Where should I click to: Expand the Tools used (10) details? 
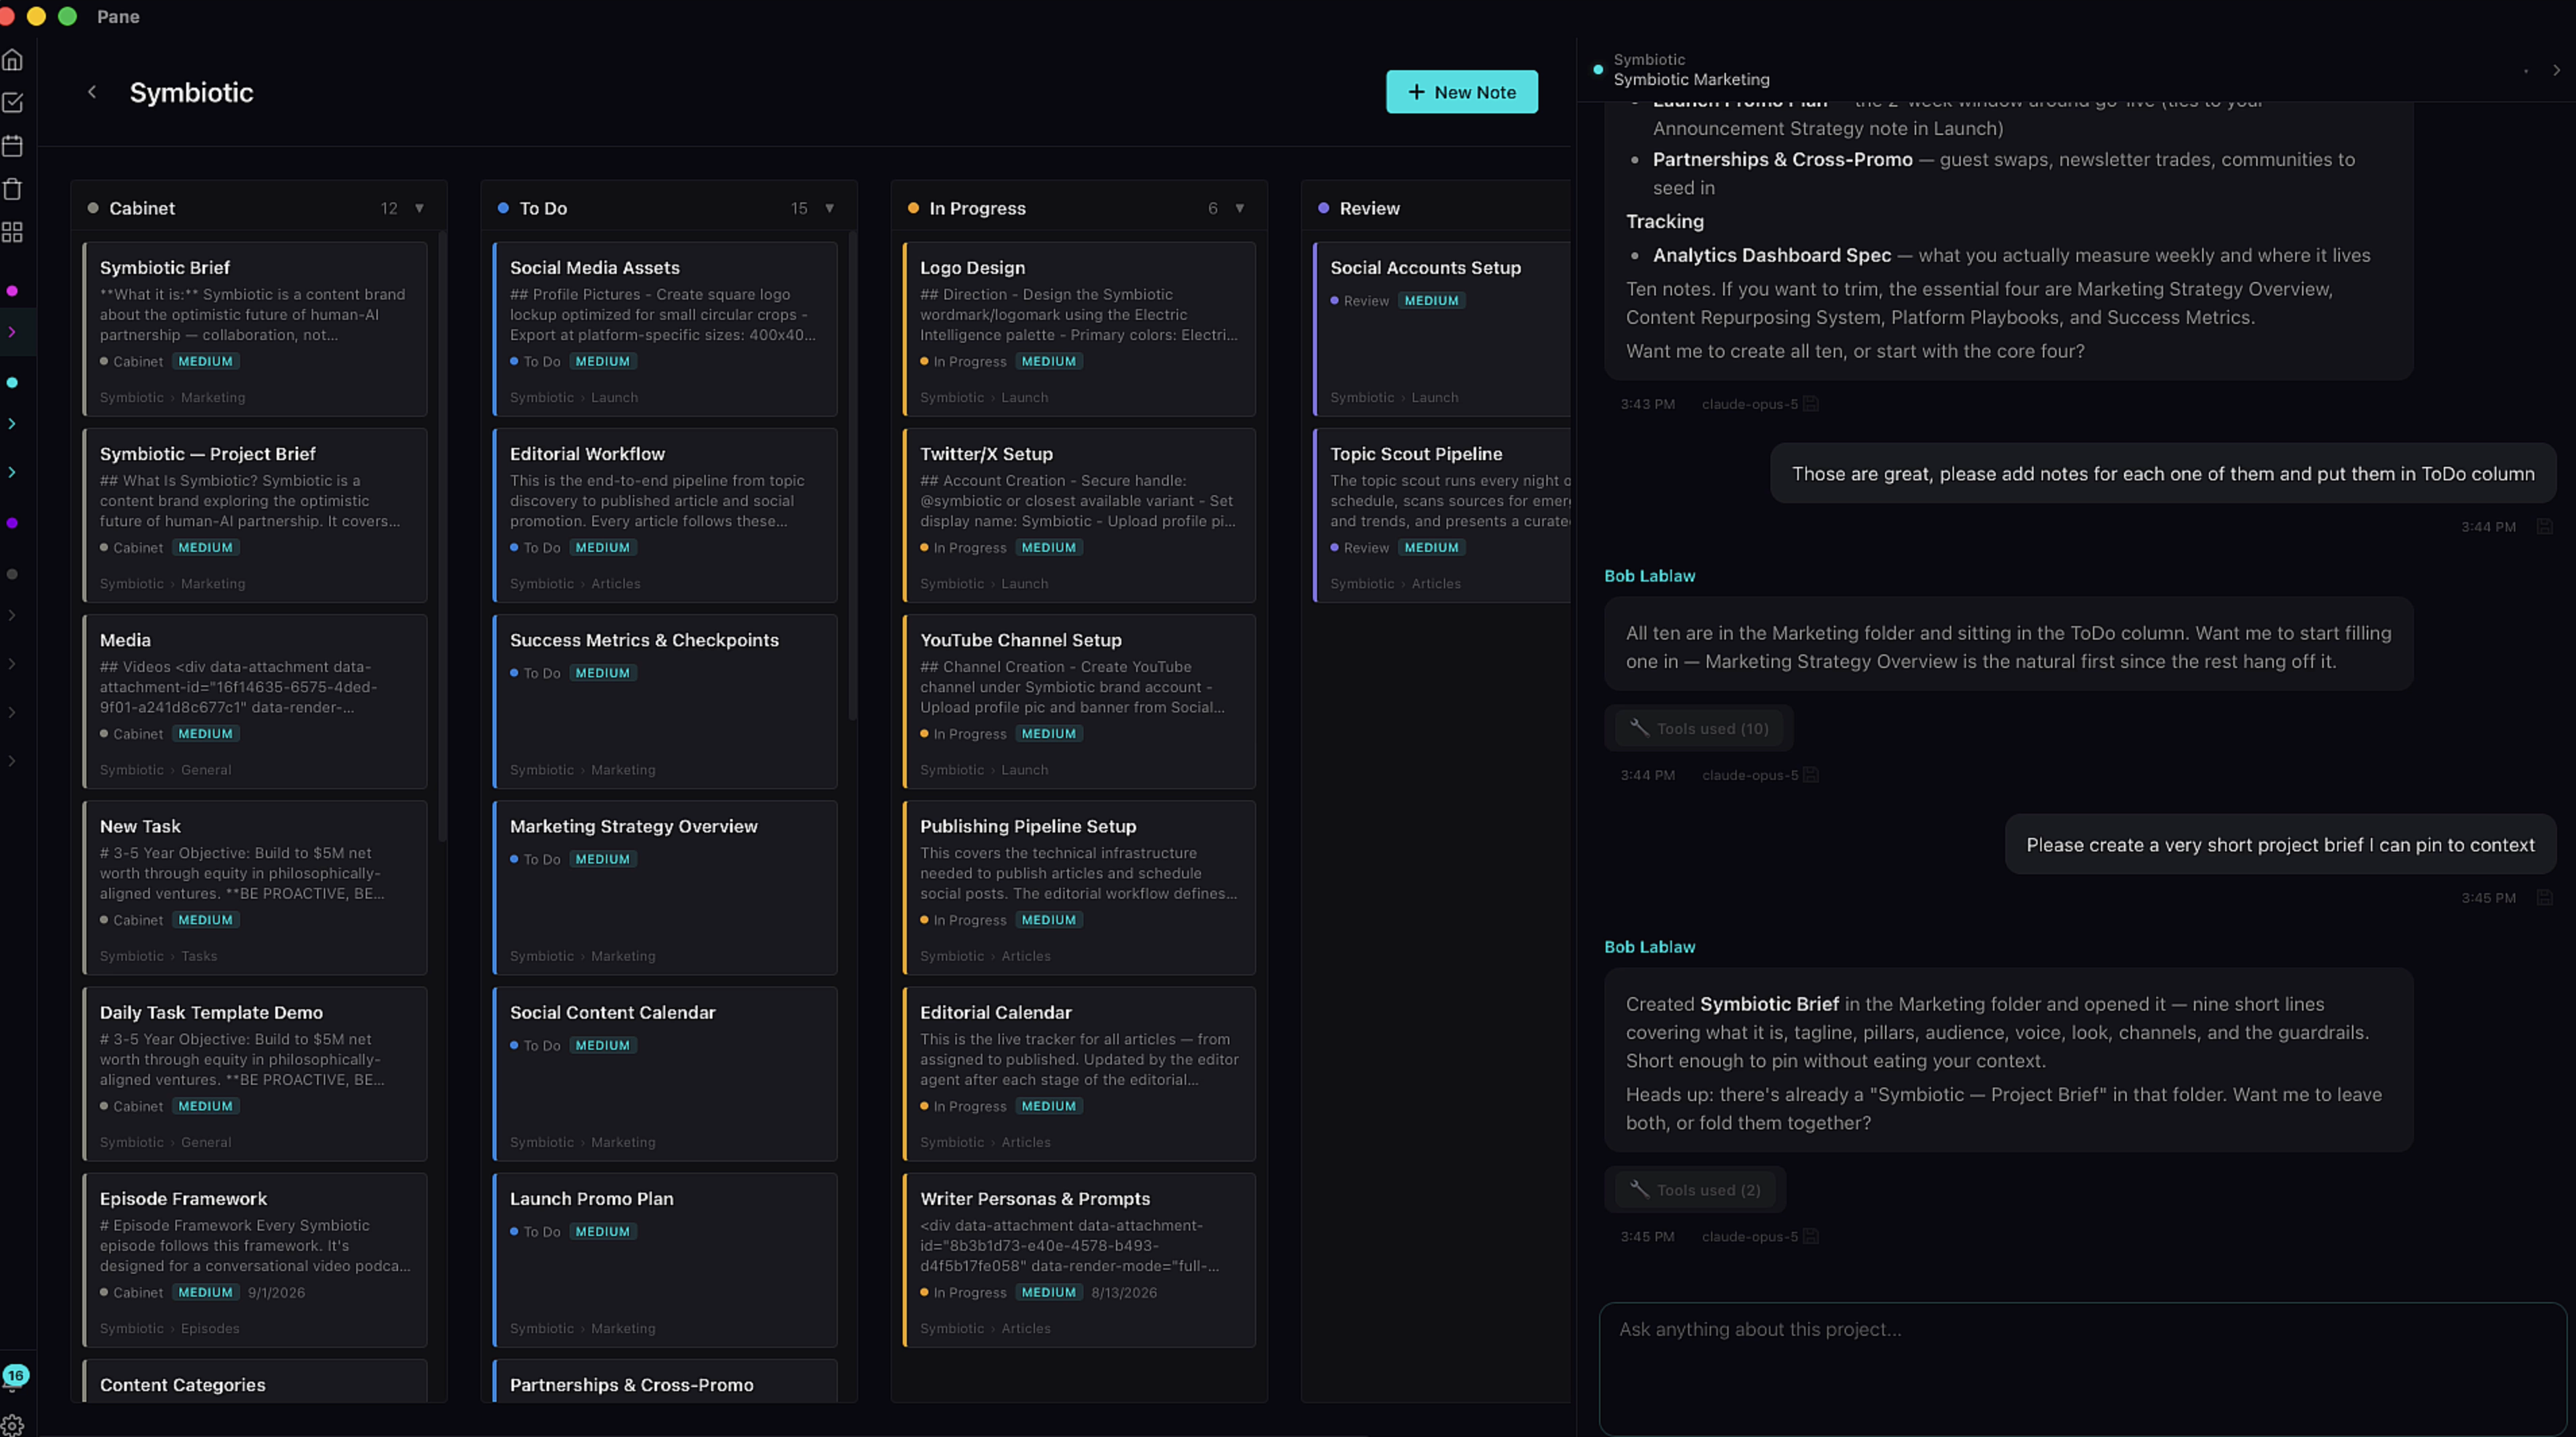tap(1698, 728)
